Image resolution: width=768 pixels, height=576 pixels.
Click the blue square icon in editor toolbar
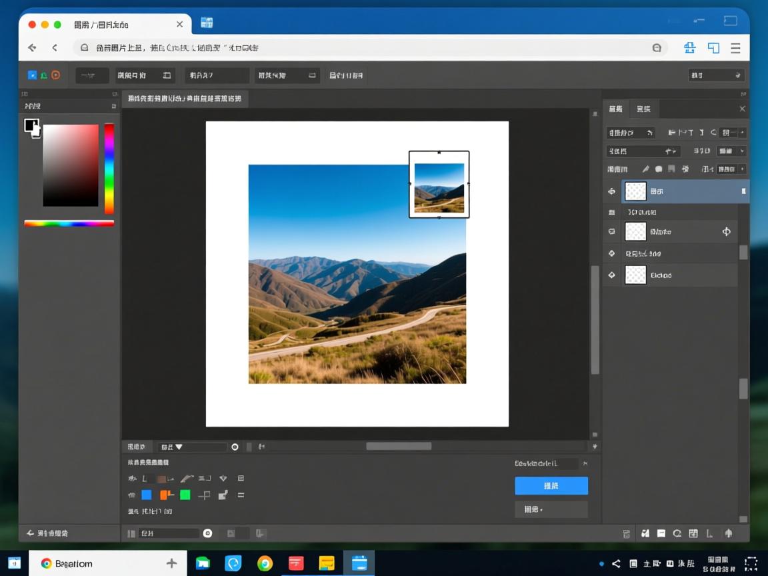click(31, 75)
